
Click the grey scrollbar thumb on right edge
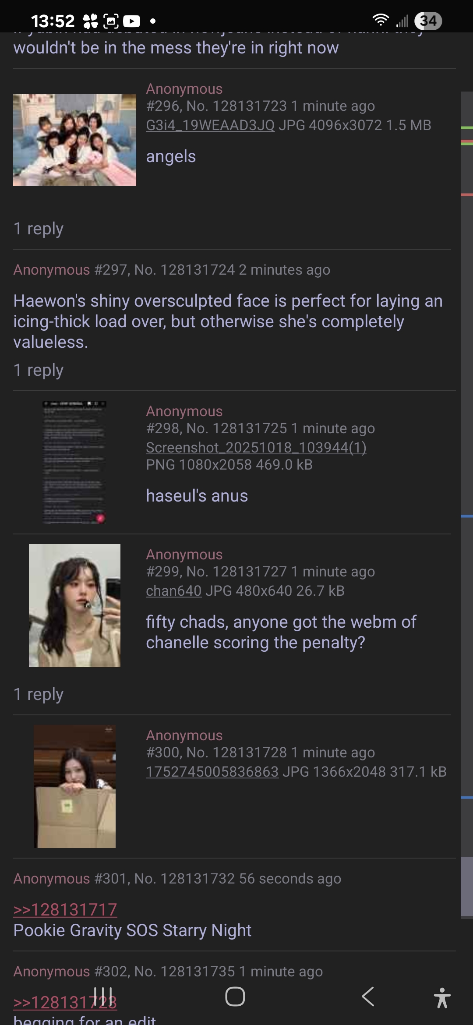467,886
